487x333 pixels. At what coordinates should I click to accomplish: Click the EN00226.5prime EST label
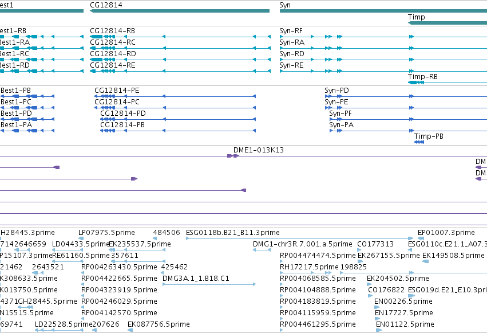pyautogui.click(x=403, y=302)
